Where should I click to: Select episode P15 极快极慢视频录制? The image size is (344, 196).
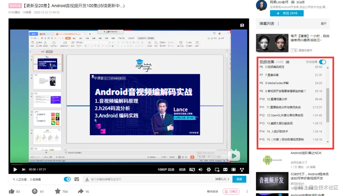(x=291, y=139)
